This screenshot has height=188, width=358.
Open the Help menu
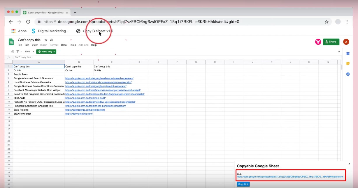[x=94, y=45]
